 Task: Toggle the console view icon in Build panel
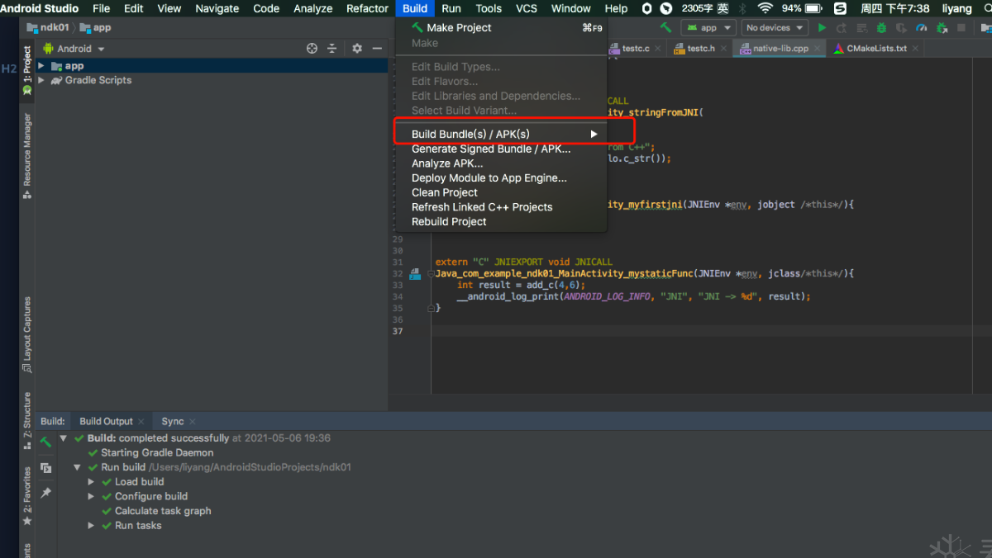(46, 467)
